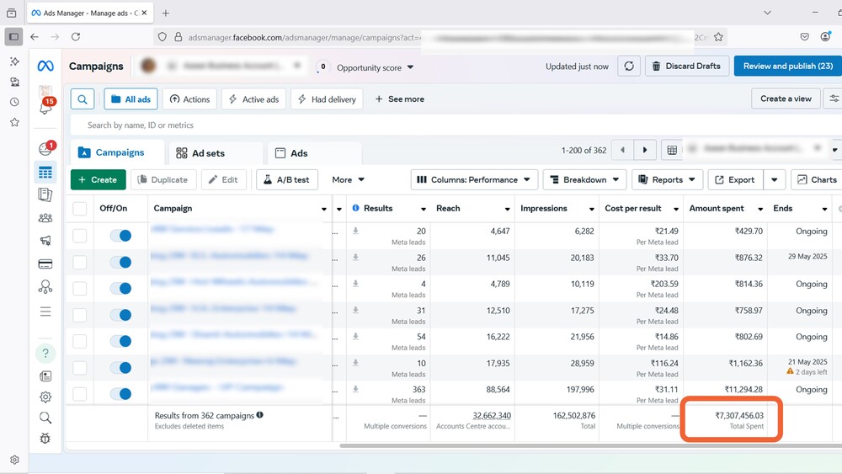Switch to the Ads tab

tap(291, 153)
